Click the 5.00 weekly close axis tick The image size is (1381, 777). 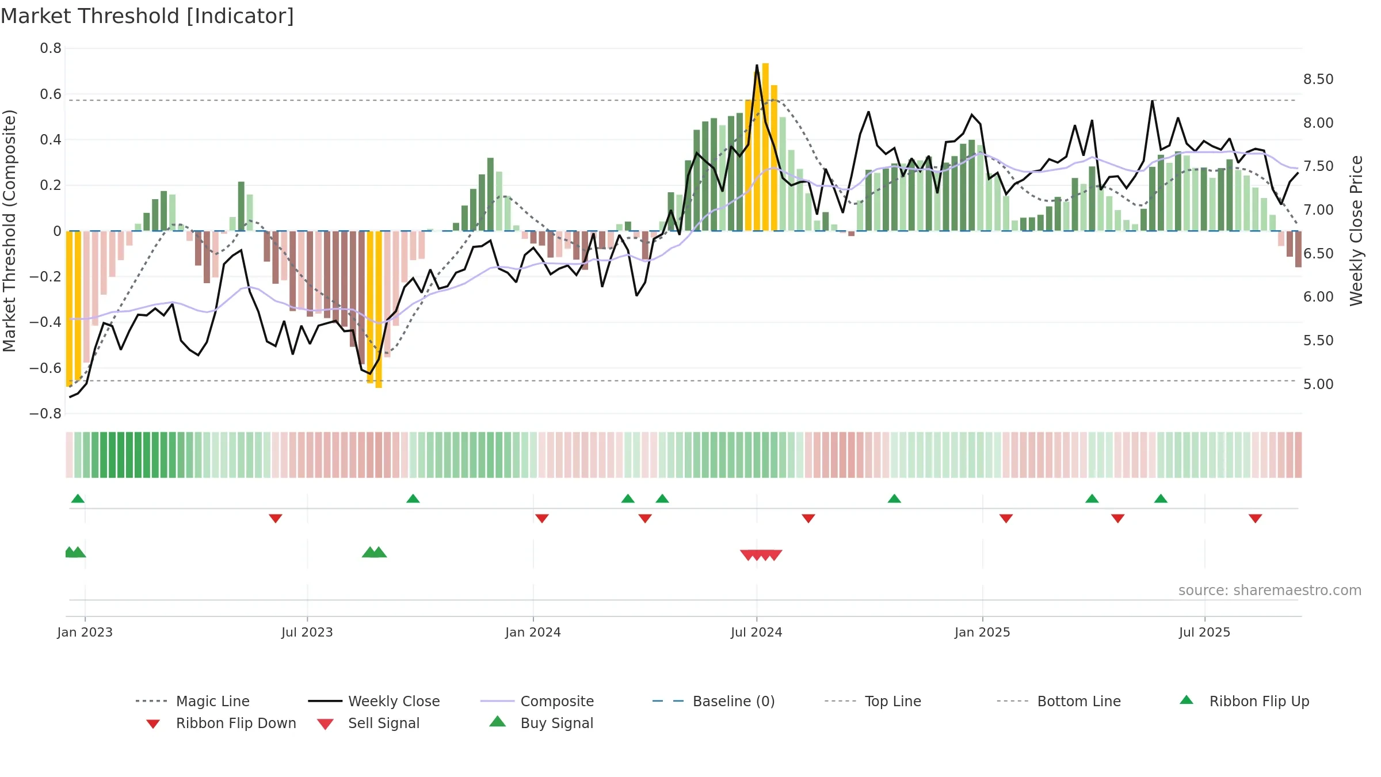1318,384
